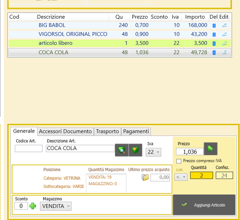Click the green box icon next to search
The width and height of the screenshot is (240, 220).
[x=135, y=150]
